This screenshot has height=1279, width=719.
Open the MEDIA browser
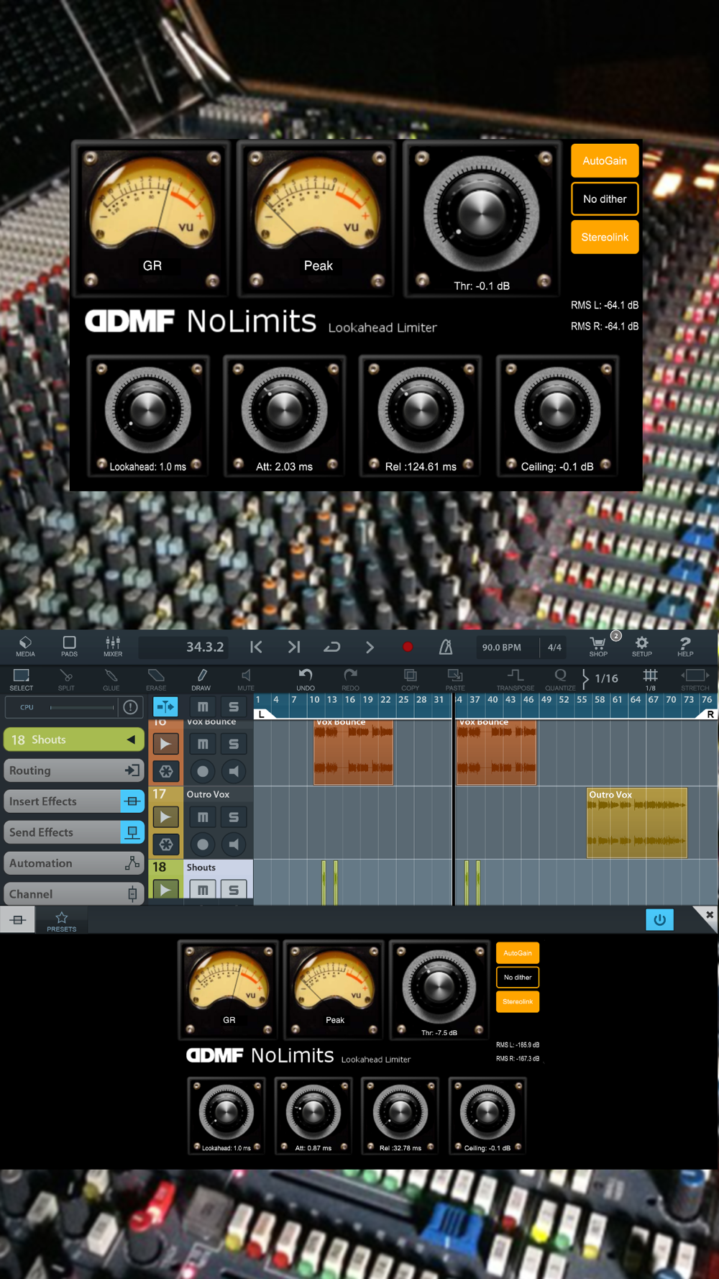25,646
